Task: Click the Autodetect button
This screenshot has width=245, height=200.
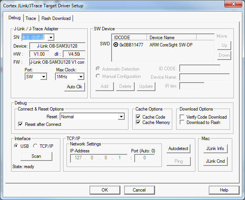Action: tap(178, 149)
